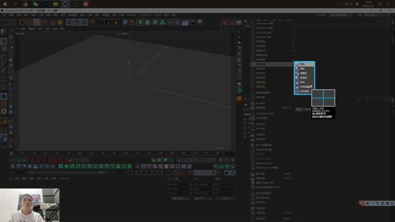
Task: Step to the previous frame
Action: (x=143, y=173)
